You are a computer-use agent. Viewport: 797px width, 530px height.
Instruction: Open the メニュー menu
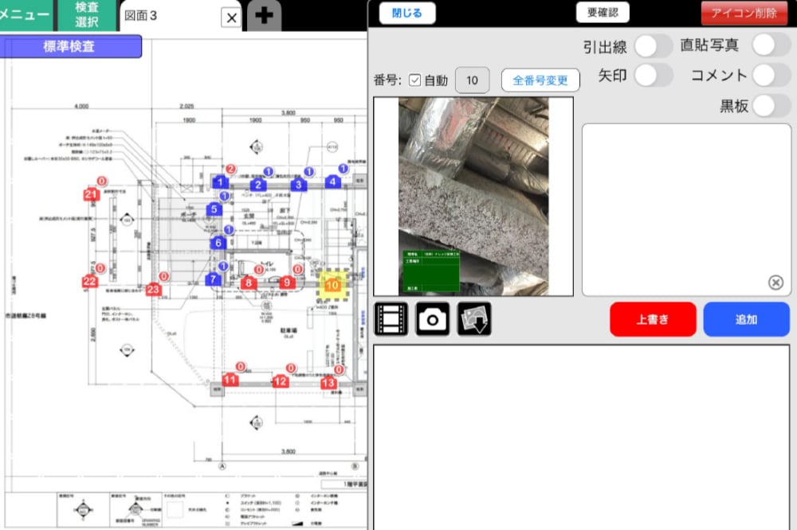[26, 14]
